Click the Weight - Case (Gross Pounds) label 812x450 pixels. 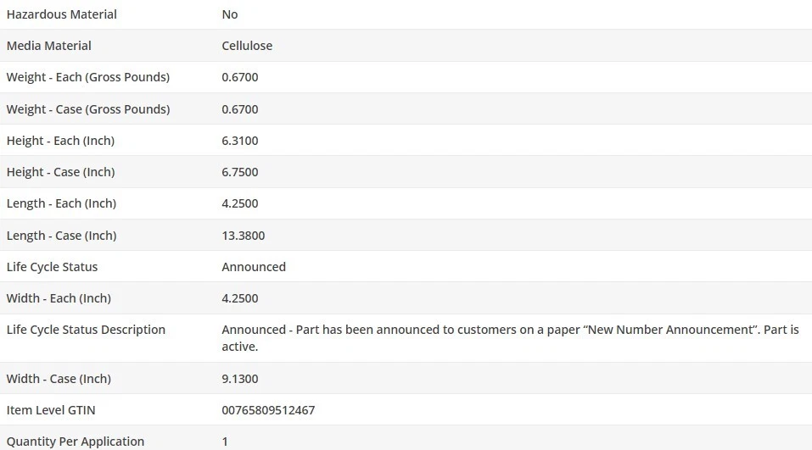[88, 109]
